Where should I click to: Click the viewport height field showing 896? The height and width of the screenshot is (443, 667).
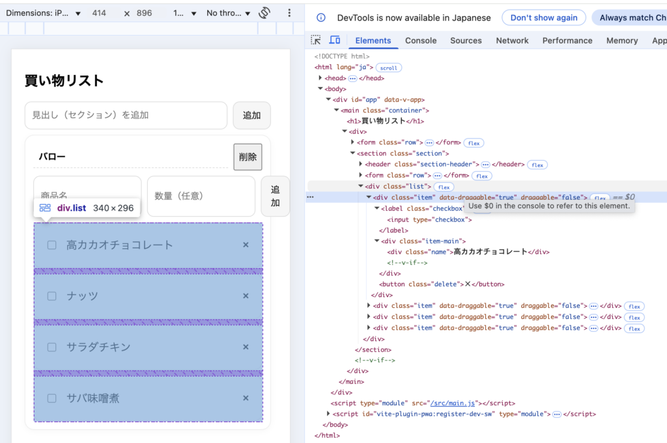[144, 13]
